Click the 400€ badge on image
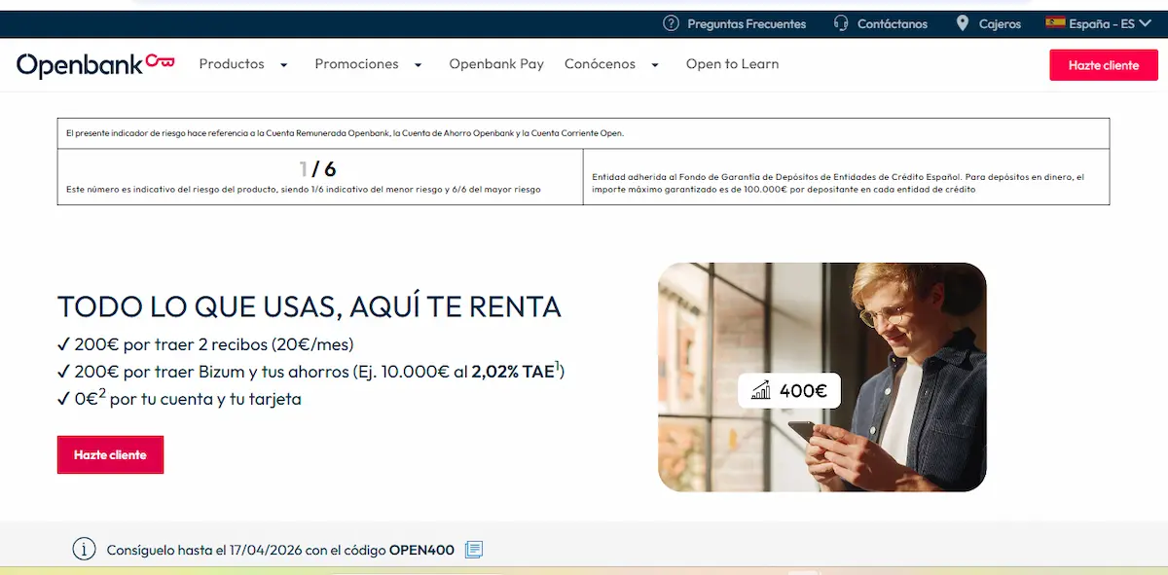Viewport: 1168px width, 575px height. coord(789,391)
